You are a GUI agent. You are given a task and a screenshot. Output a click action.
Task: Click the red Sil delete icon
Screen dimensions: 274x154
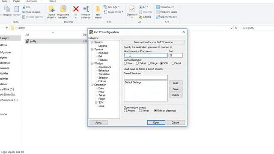coord(76,9)
